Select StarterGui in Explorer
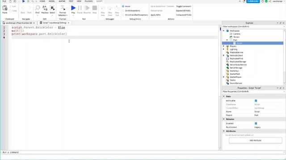The width and height of the screenshot is (286, 160). [x=234, y=71]
